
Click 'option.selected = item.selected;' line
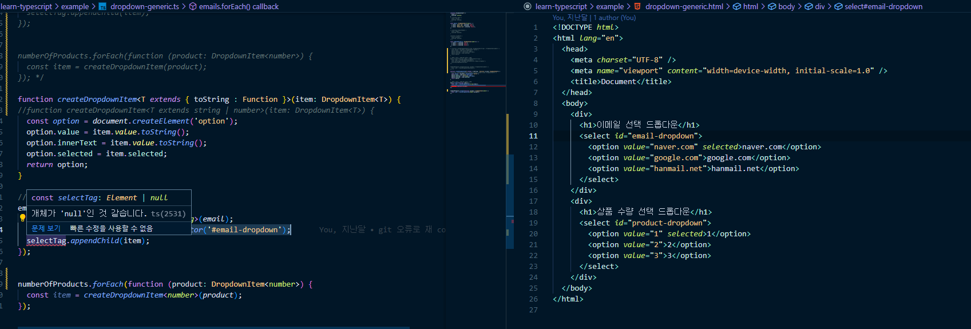97,153
